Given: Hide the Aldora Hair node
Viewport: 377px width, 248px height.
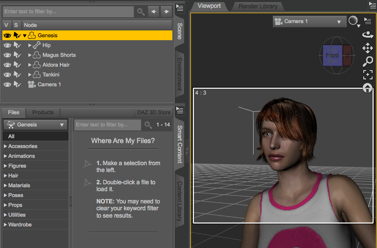Looking at the screenshot, I should pyautogui.click(x=7, y=65).
